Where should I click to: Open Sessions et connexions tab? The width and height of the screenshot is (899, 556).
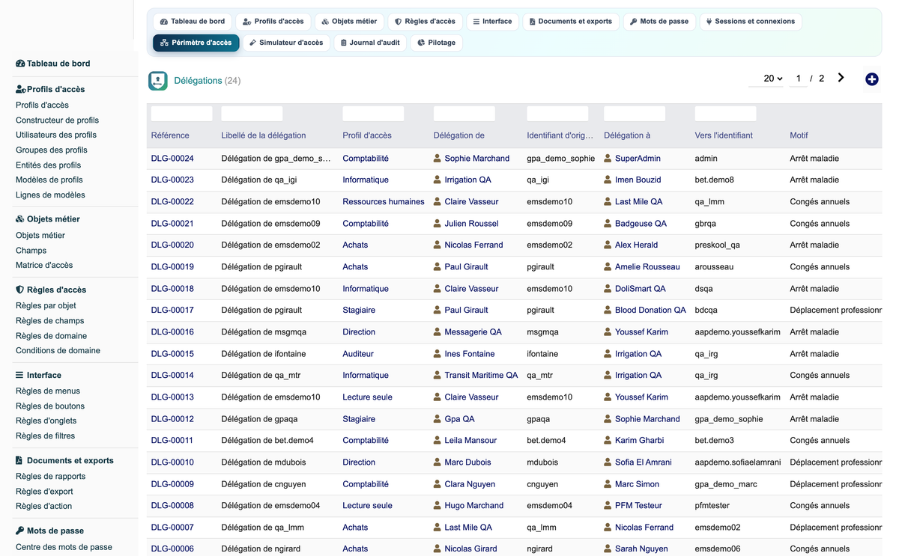tap(750, 22)
